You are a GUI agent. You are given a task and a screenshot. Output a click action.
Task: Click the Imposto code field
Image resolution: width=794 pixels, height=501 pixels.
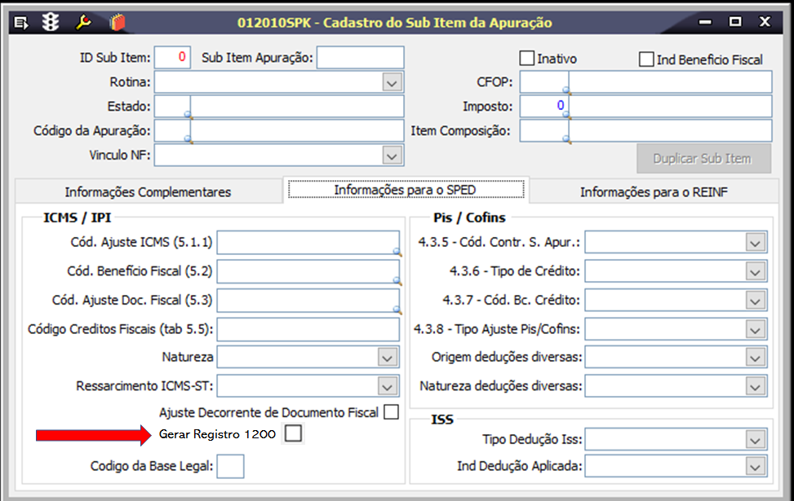(543, 107)
